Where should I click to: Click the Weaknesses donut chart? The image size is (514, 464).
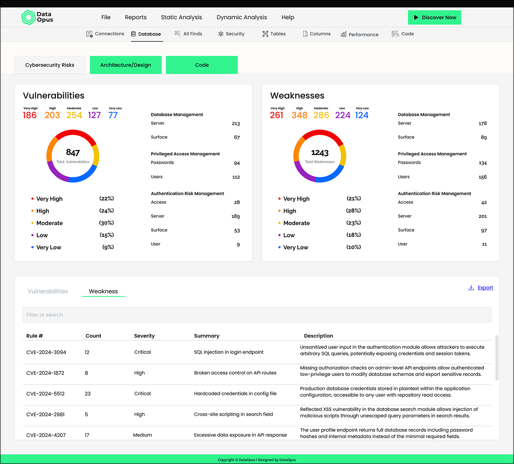coord(319,156)
